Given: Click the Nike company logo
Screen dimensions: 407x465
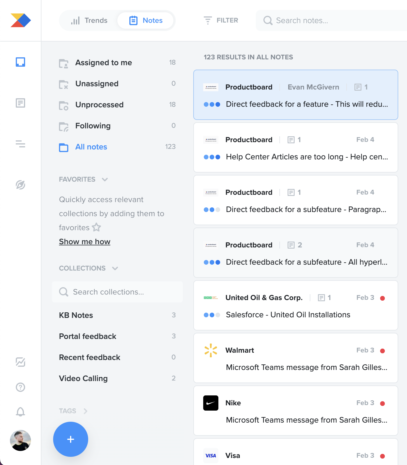Looking at the screenshot, I should tap(211, 403).
